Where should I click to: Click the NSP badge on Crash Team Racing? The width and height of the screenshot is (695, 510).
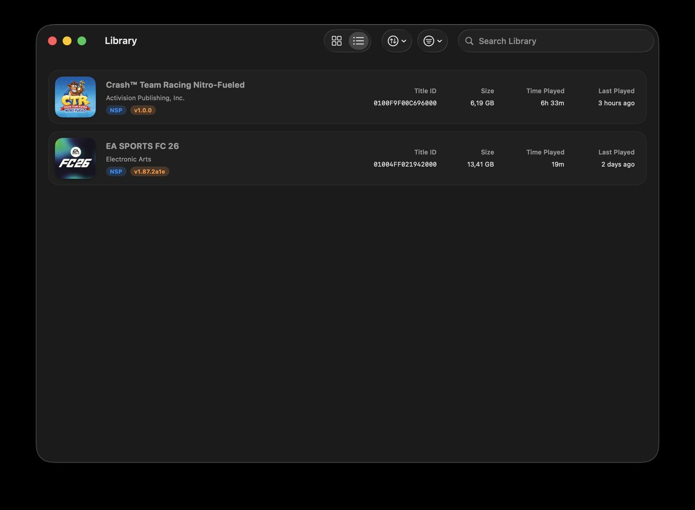[x=116, y=110]
